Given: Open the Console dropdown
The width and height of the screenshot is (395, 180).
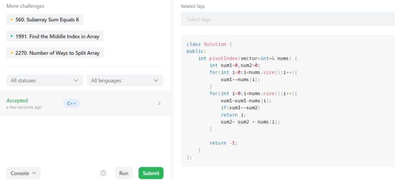Looking at the screenshot, I should (x=23, y=173).
